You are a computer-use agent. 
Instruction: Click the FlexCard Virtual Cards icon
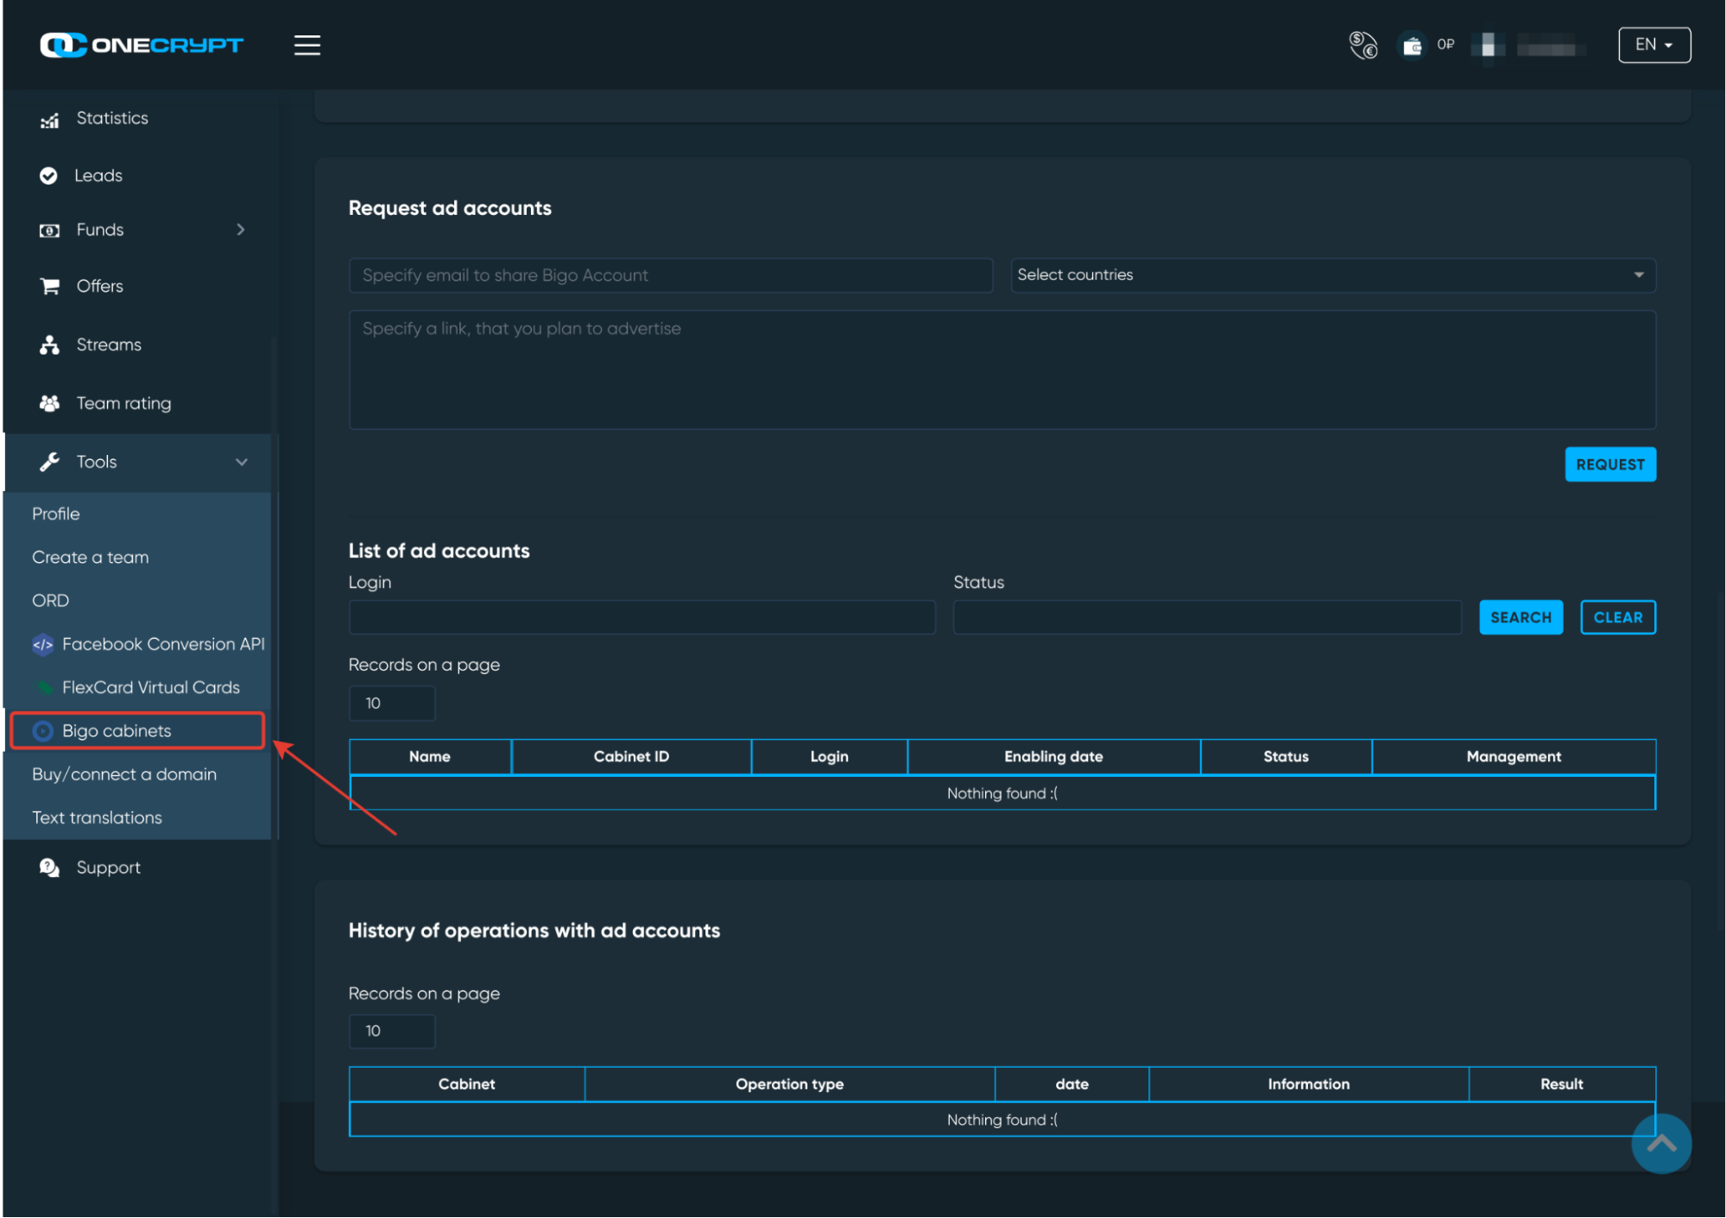pyautogui.click(x=42, y=688)
